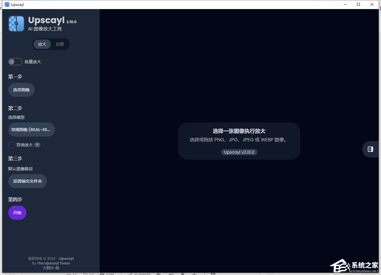Switch to the 设置 tab
Screen dimensions: 381x275
point(60,44)
